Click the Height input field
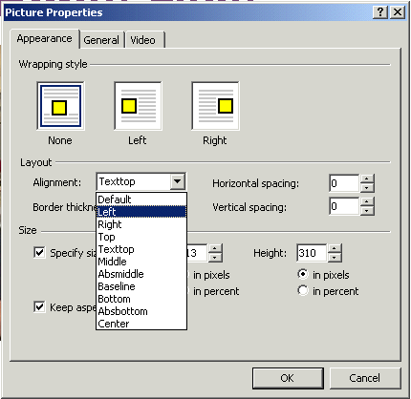This screenshot has height=399, width=411. click(312, 253)
